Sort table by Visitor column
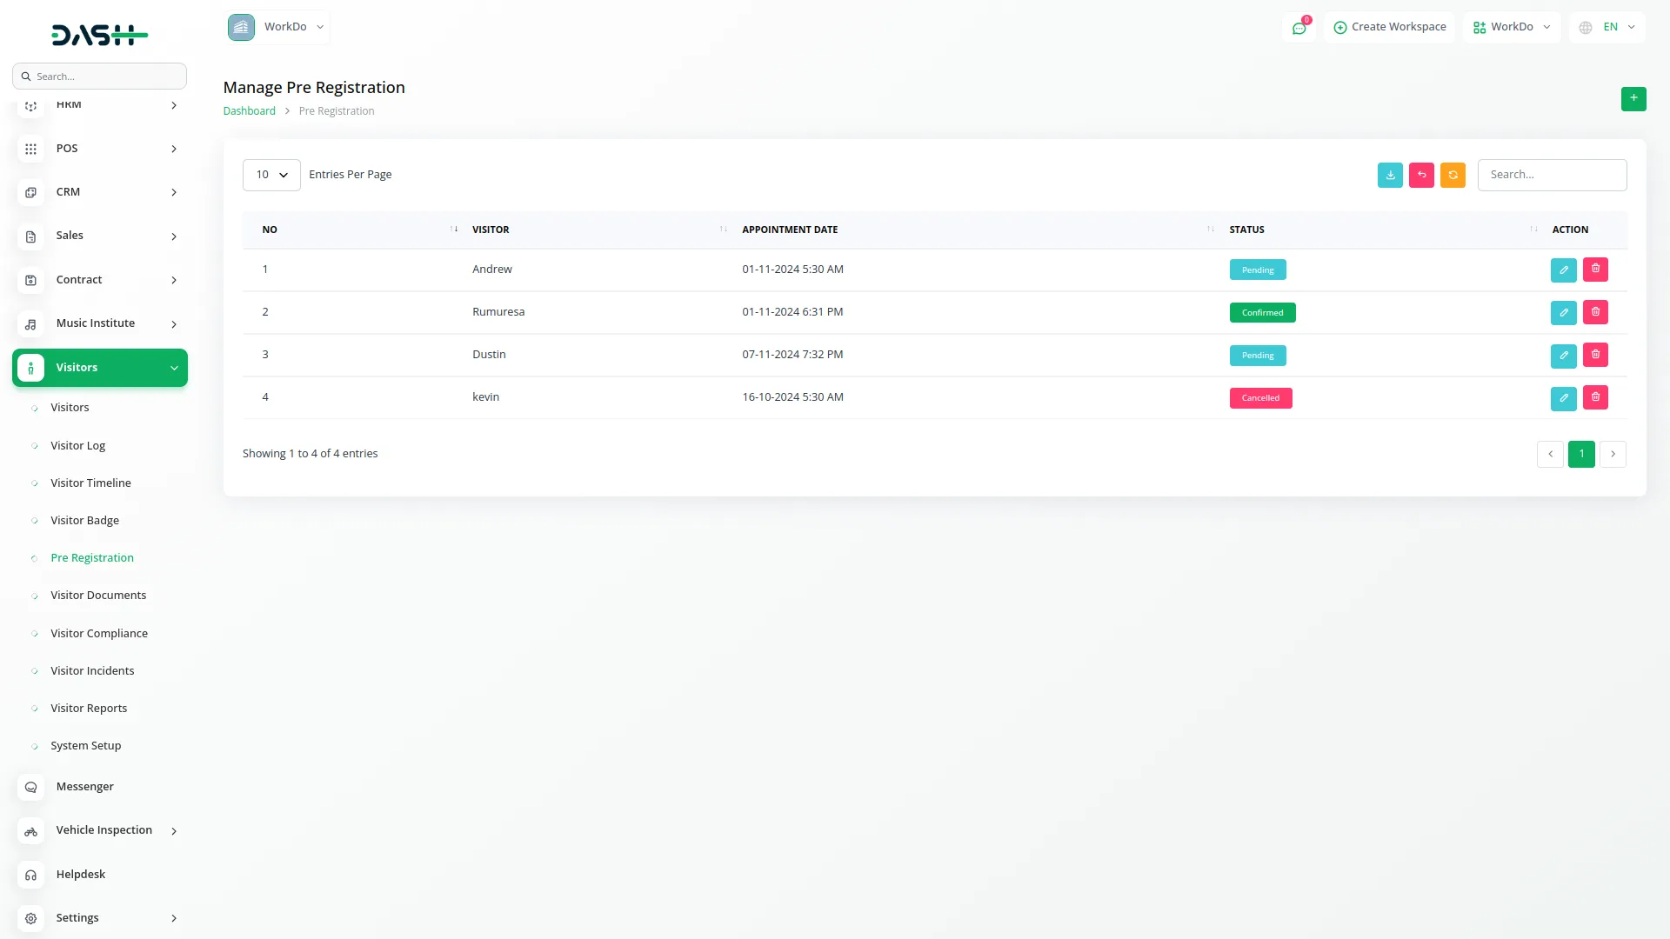 point(491,230)
